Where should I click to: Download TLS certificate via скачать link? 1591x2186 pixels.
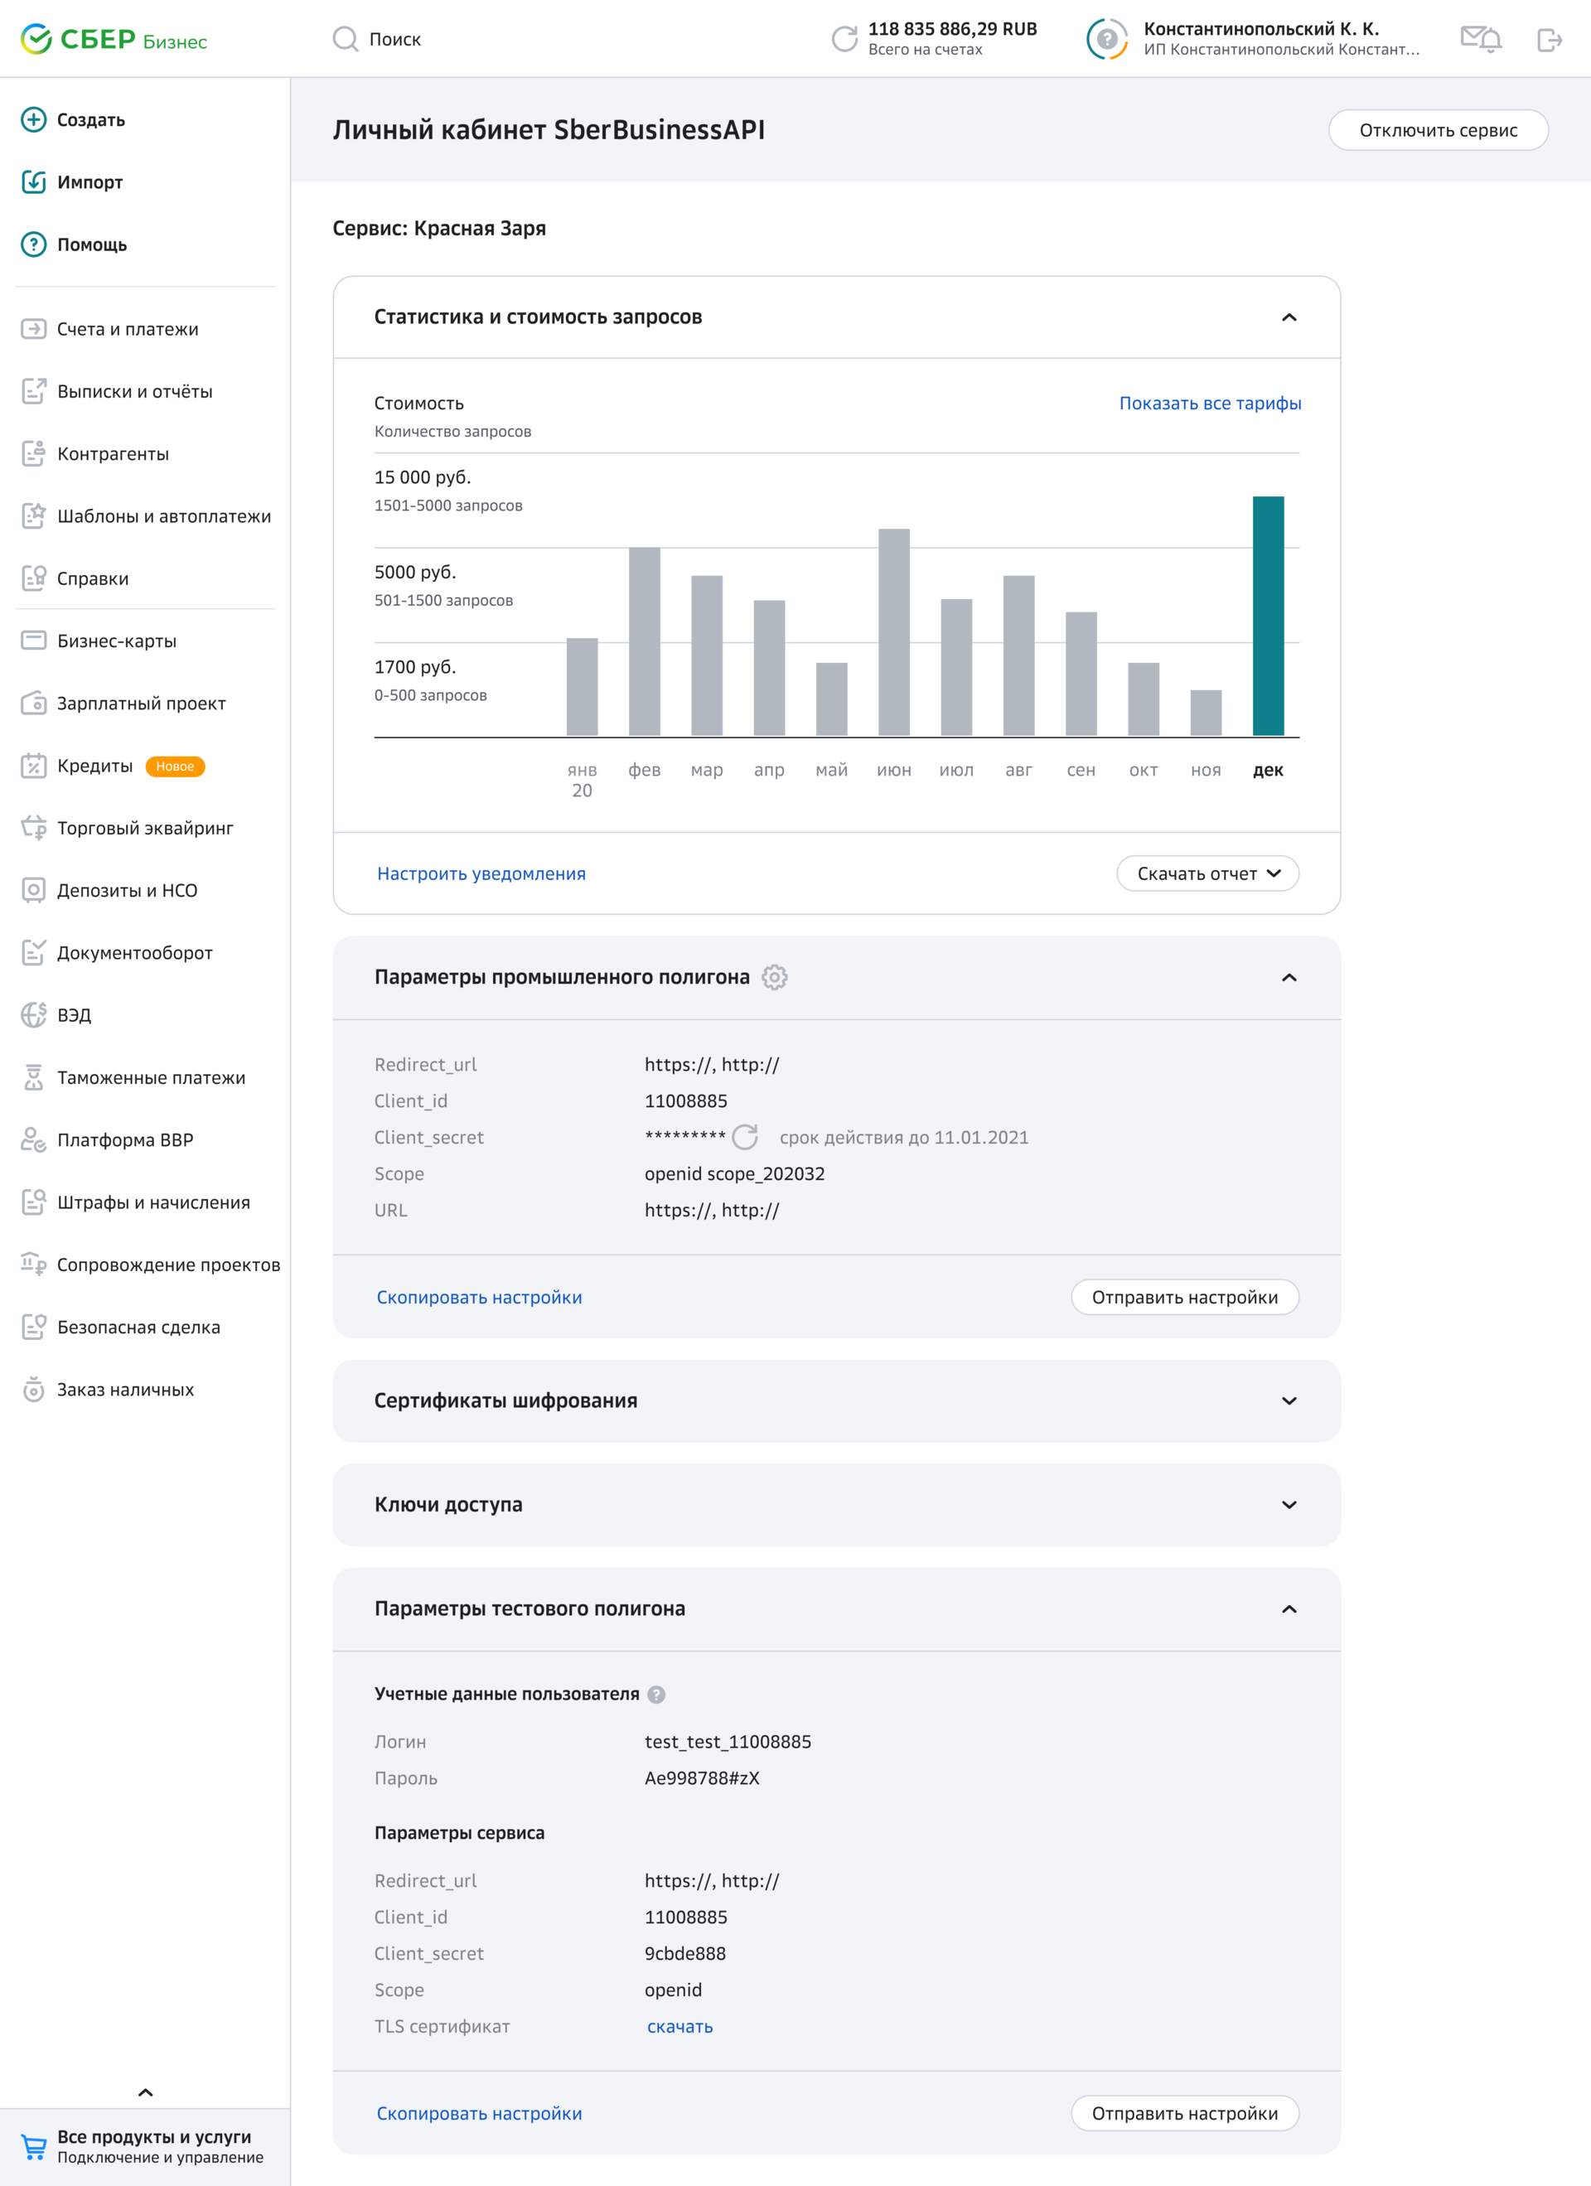[x=679, y=2027]
